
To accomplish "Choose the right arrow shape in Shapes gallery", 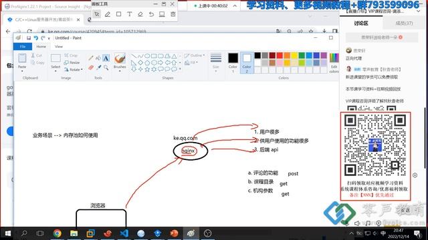I will [x=160, y=63].
